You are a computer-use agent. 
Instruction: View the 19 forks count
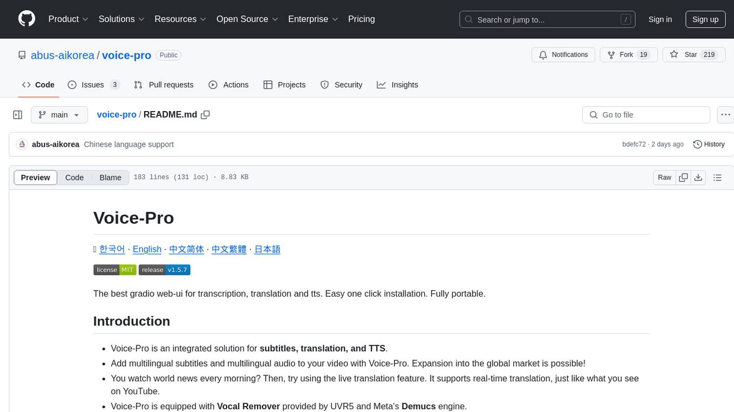[x=643, y=55]
